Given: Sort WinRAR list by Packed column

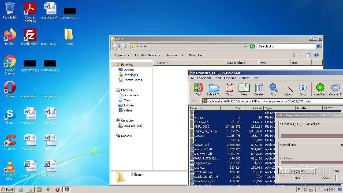Looking at the screenshot, I should 253,108.
